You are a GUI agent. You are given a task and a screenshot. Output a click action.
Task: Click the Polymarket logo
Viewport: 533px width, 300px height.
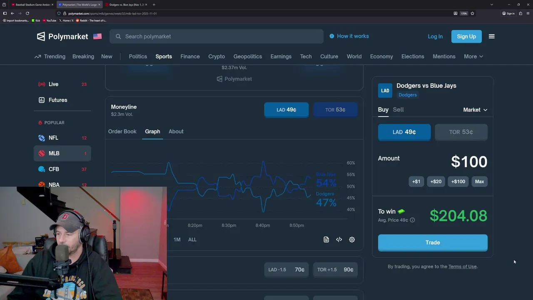pyautogui.click(x=62, y=36)
